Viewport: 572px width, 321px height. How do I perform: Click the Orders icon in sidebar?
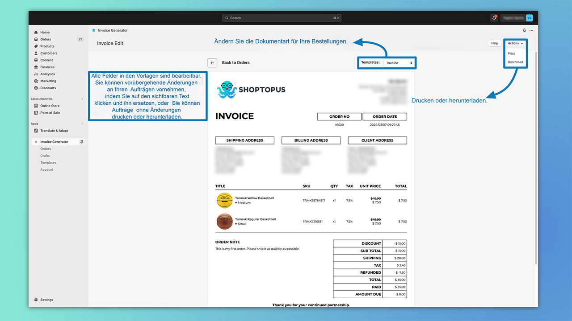point(36,39)
